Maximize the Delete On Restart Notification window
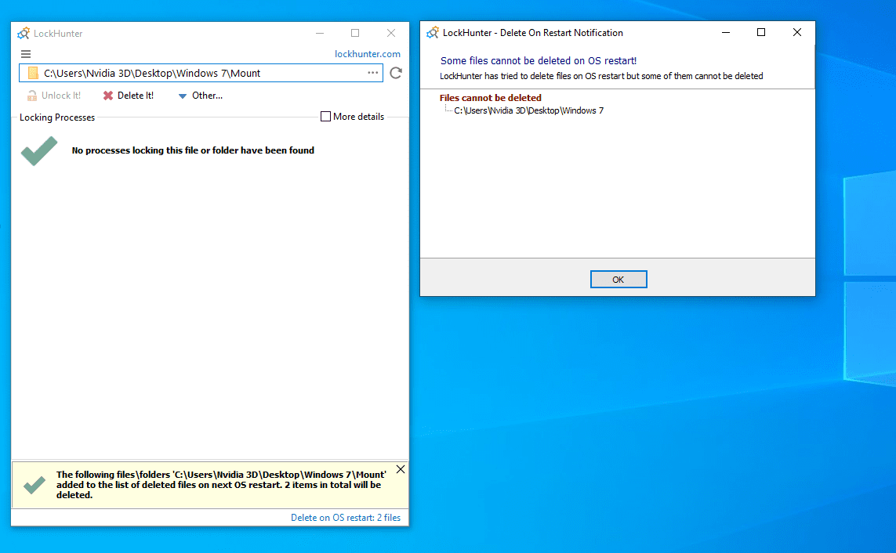 click(x=761, y=33)
